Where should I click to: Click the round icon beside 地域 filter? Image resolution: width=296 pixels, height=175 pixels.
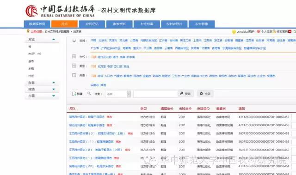point(74,40)
